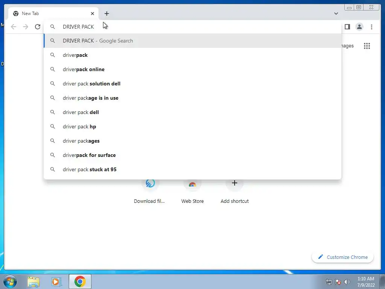Screen dimensions: 385x289
Task: Select driver packages suggestion
Action: coord(192,141)
